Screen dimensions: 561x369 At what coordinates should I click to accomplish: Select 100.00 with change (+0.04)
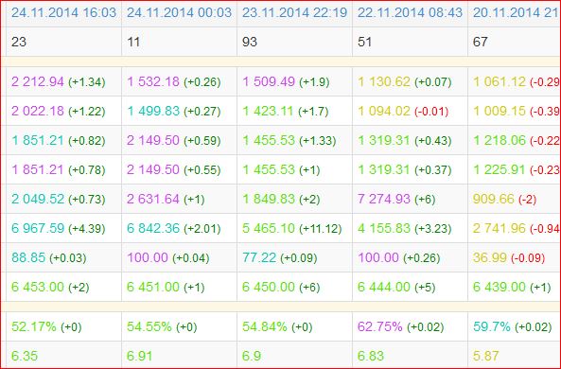tap(168, 257)
